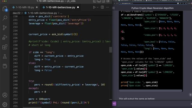This screenshot has height=108, width=192.
Task: Switch to the 1-10-MR-16.py tab
Action: 25,7
